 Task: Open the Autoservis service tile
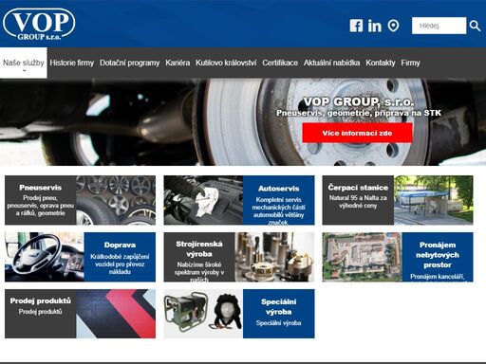(239, 200)
